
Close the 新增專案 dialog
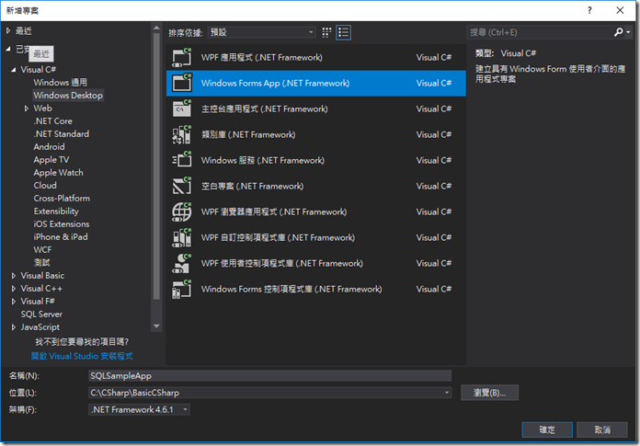click(x=620, y=10)
